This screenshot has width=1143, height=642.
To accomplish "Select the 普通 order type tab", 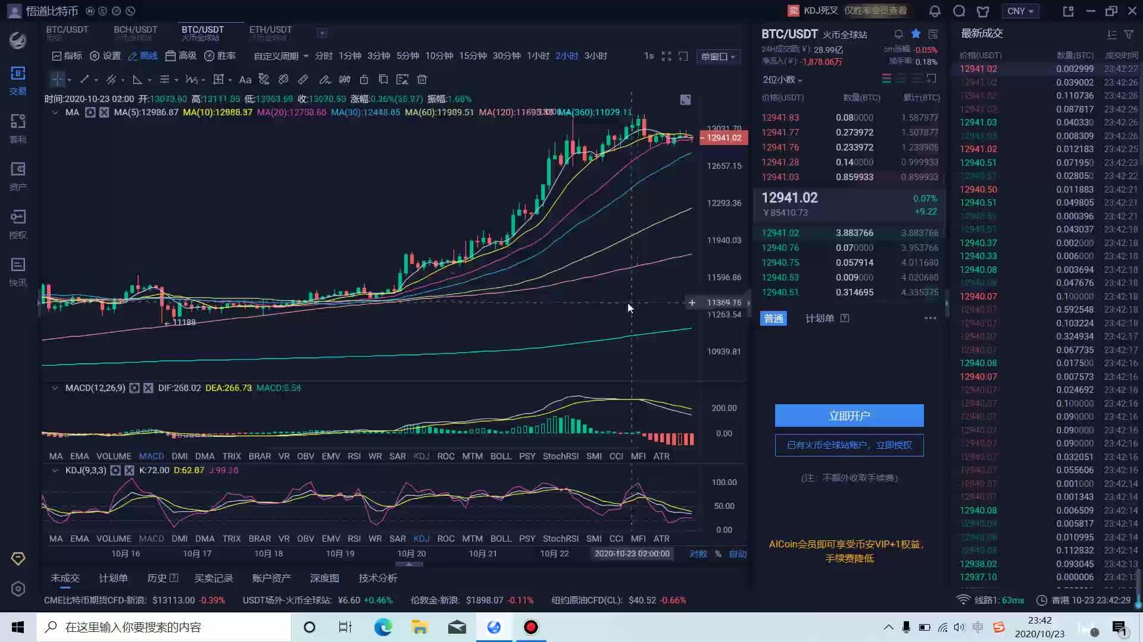I will [x=773, y=319].
